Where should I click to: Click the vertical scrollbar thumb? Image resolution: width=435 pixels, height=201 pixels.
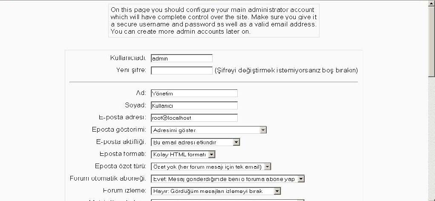432,42
